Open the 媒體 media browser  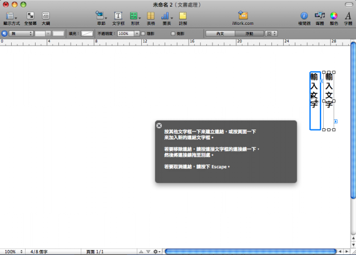coord(320,16)
